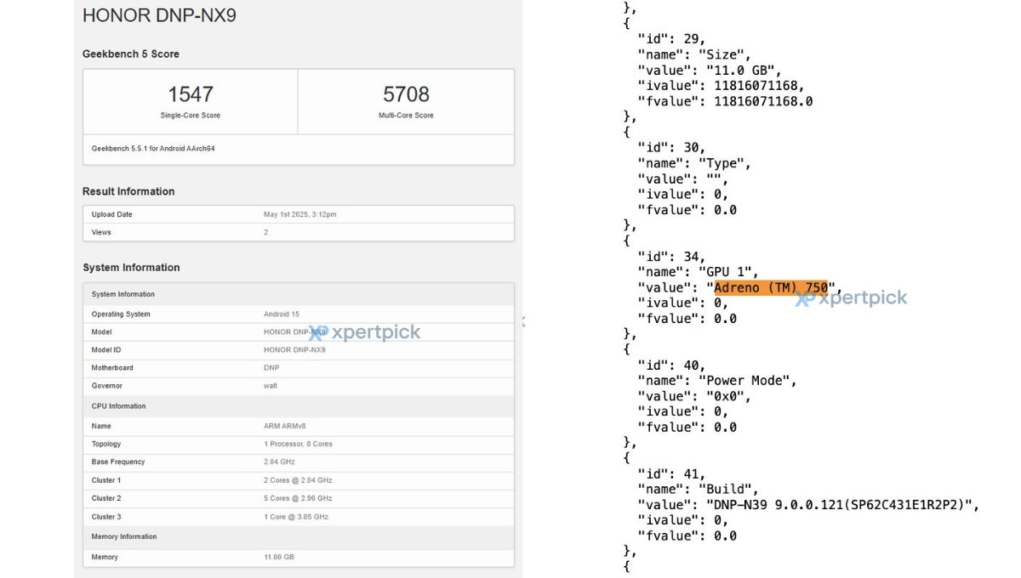Image resolution: width=1021 pixels, height=578 pixels.
Task: Select the date May 1st 2025, 3:12pm
Action: pyautogui.click(x=300, y=214)
